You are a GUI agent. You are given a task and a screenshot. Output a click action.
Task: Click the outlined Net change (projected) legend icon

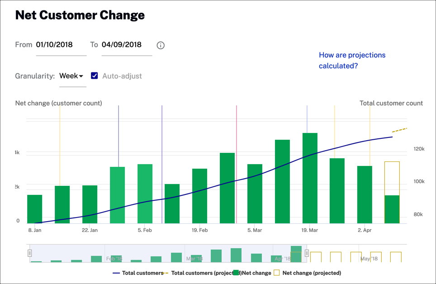(x=276, y=273)
